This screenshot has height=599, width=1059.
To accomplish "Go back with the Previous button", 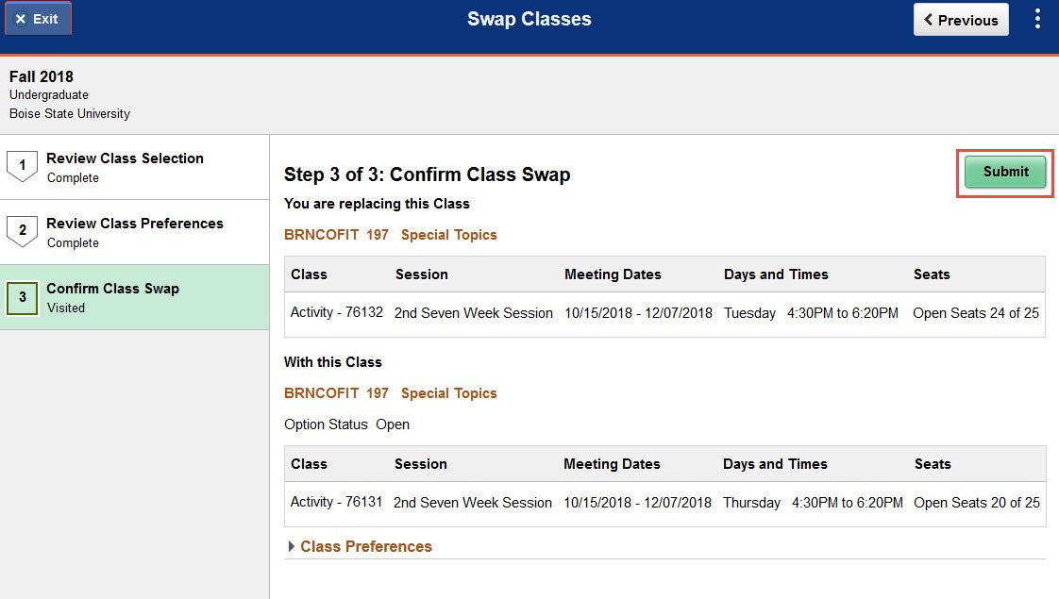I will click(961, 20).
